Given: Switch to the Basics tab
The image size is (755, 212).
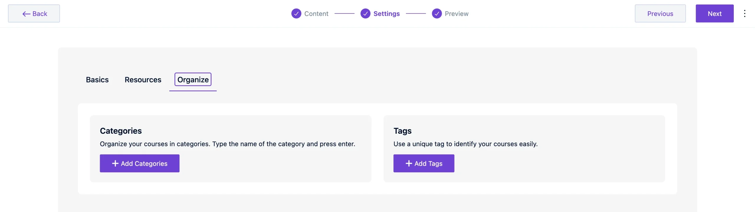Looking at the screenshot, I should (x=97, y=79).
